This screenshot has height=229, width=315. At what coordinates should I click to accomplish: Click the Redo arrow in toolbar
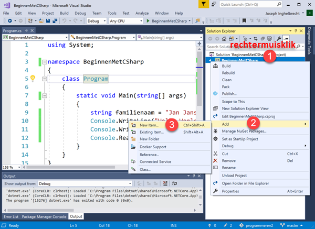coord(76,20)
